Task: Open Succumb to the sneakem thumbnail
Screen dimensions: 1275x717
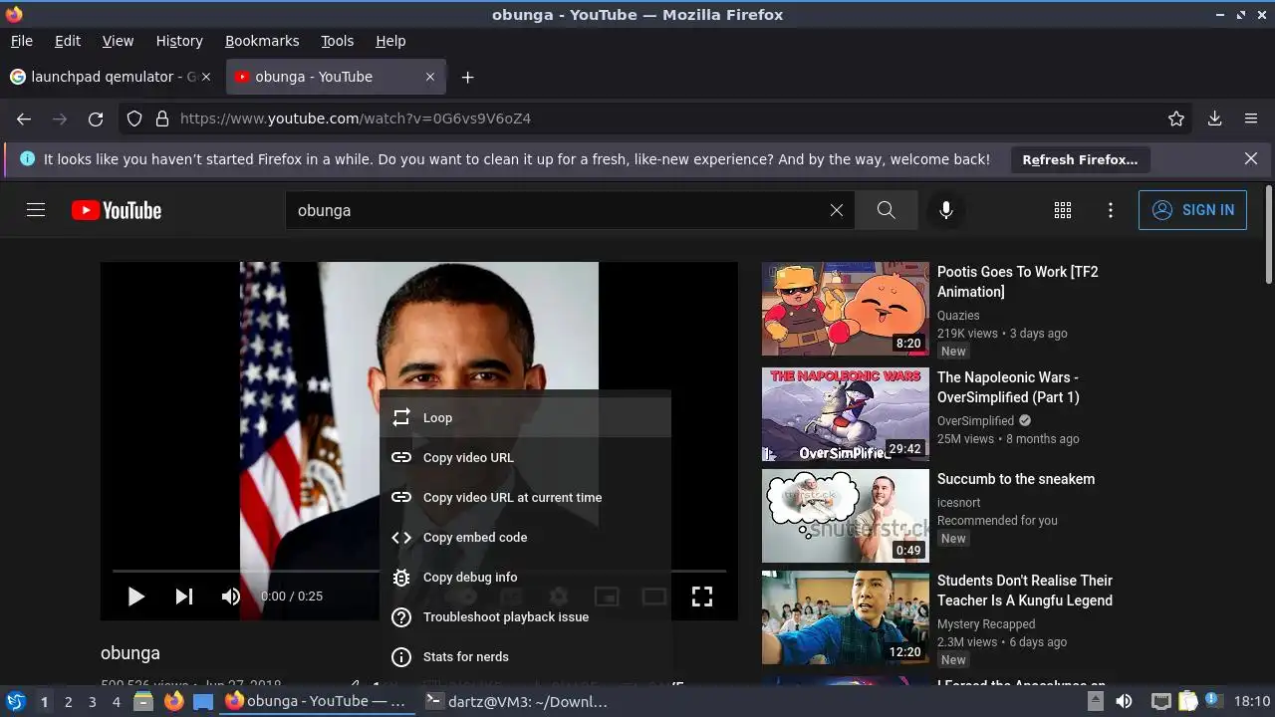Action: click(x=846, y=516)
